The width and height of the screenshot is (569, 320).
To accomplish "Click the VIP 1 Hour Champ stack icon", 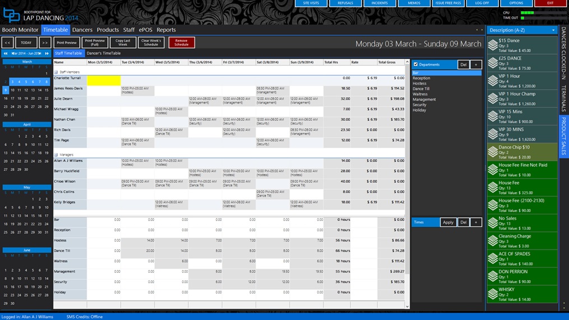I will (492, 98).
